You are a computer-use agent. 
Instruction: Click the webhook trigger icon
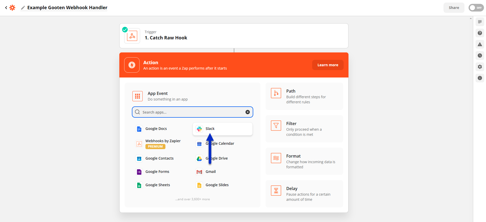(132, 36)
